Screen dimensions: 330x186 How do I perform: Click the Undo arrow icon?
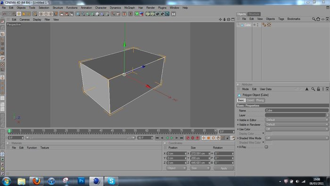[x=4, y=14]
